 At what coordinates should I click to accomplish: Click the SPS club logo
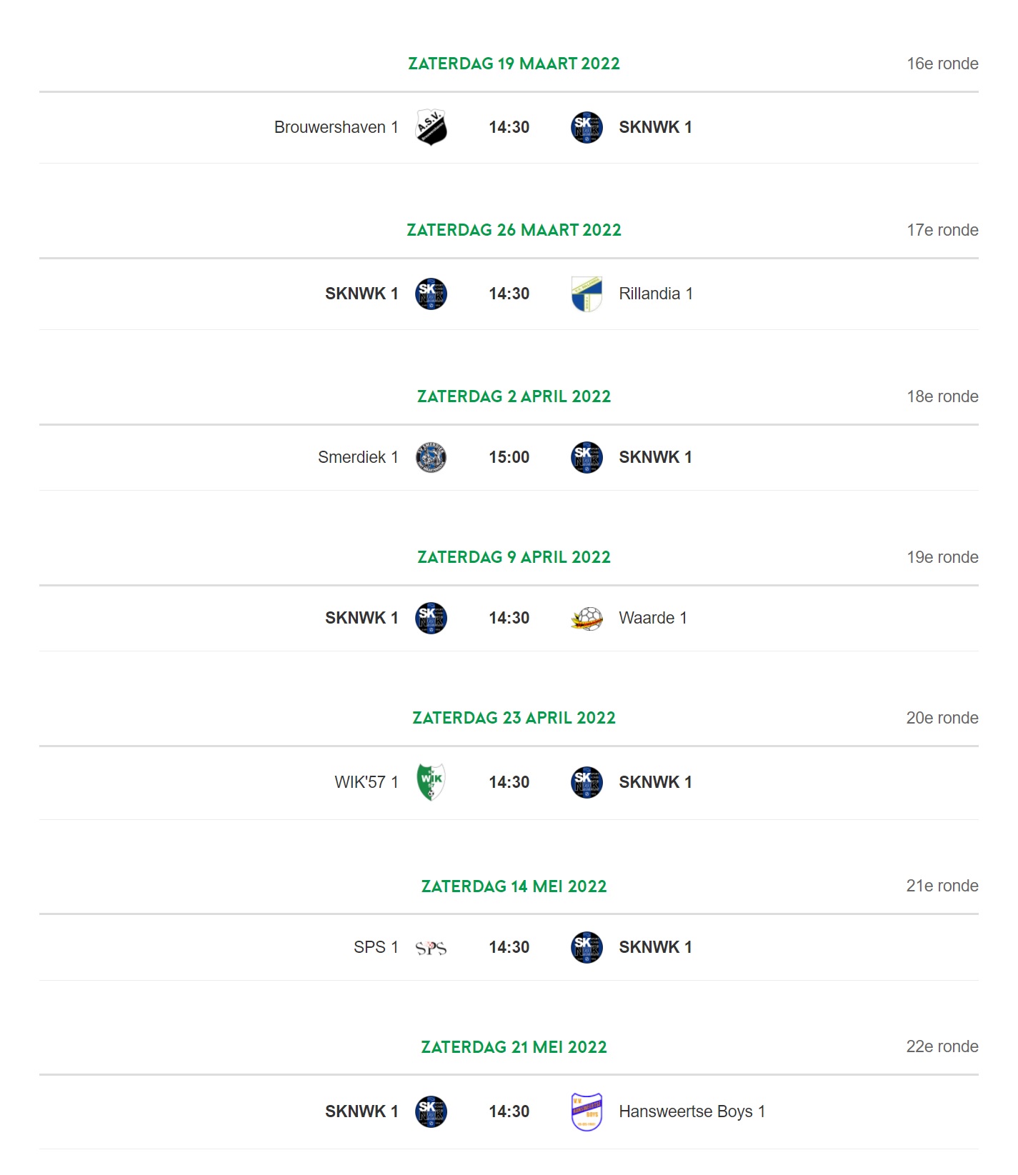(x=431, y=948)
